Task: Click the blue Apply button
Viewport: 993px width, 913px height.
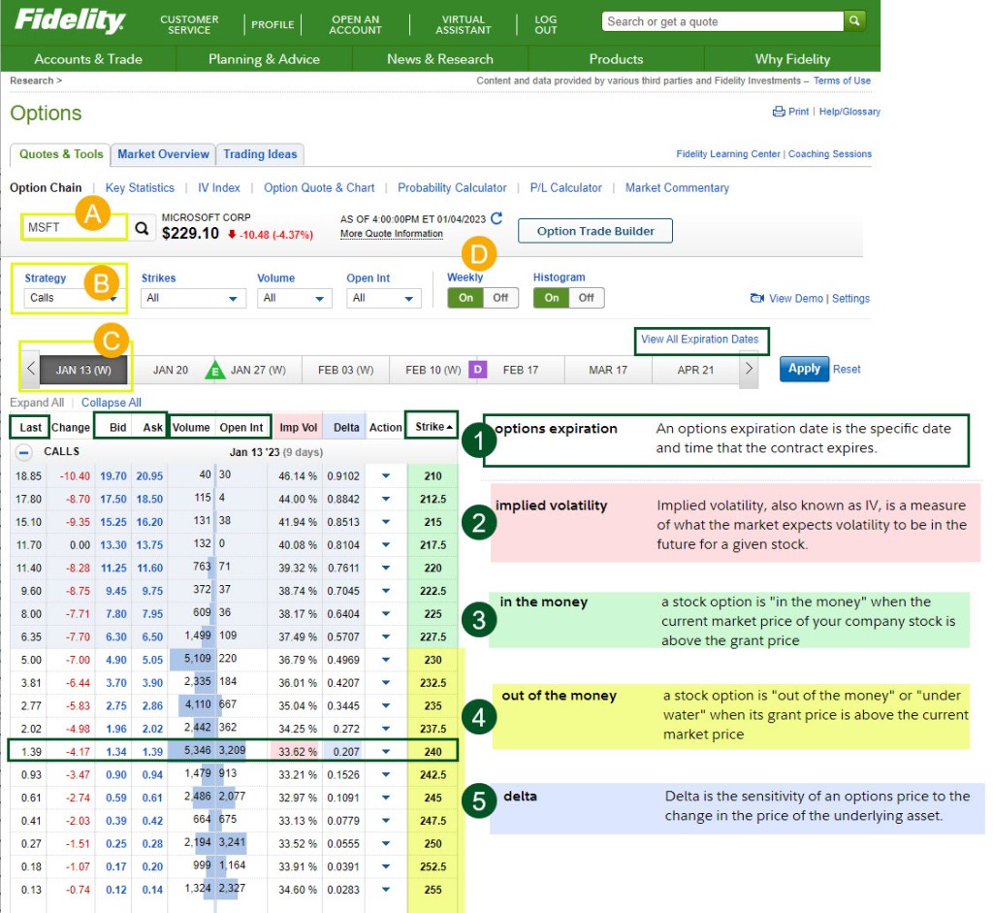Action: click(804, 369)
